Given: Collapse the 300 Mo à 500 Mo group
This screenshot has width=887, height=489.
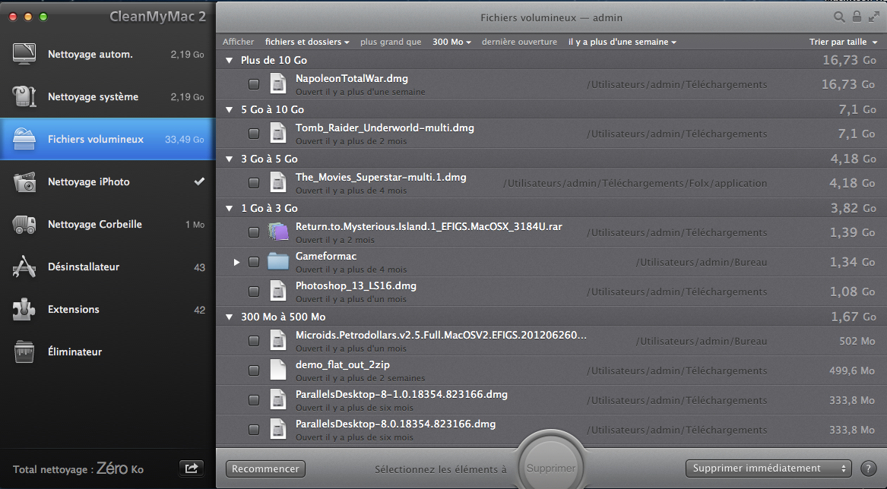Looking at the screenshot, I should coord(229,317).
